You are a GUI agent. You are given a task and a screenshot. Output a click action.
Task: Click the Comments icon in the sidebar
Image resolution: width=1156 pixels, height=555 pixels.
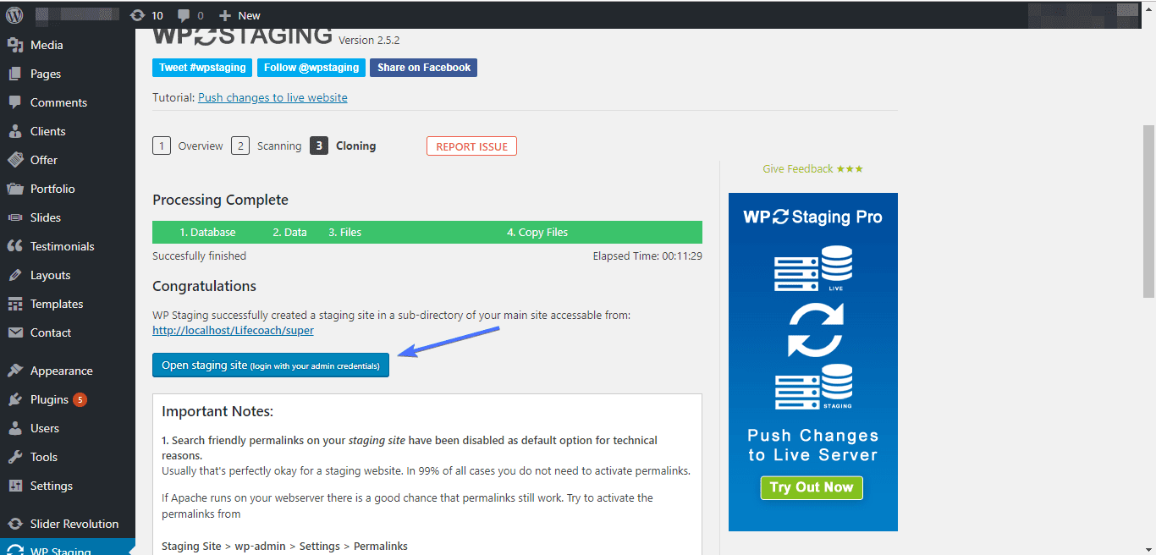coord(15,102)
